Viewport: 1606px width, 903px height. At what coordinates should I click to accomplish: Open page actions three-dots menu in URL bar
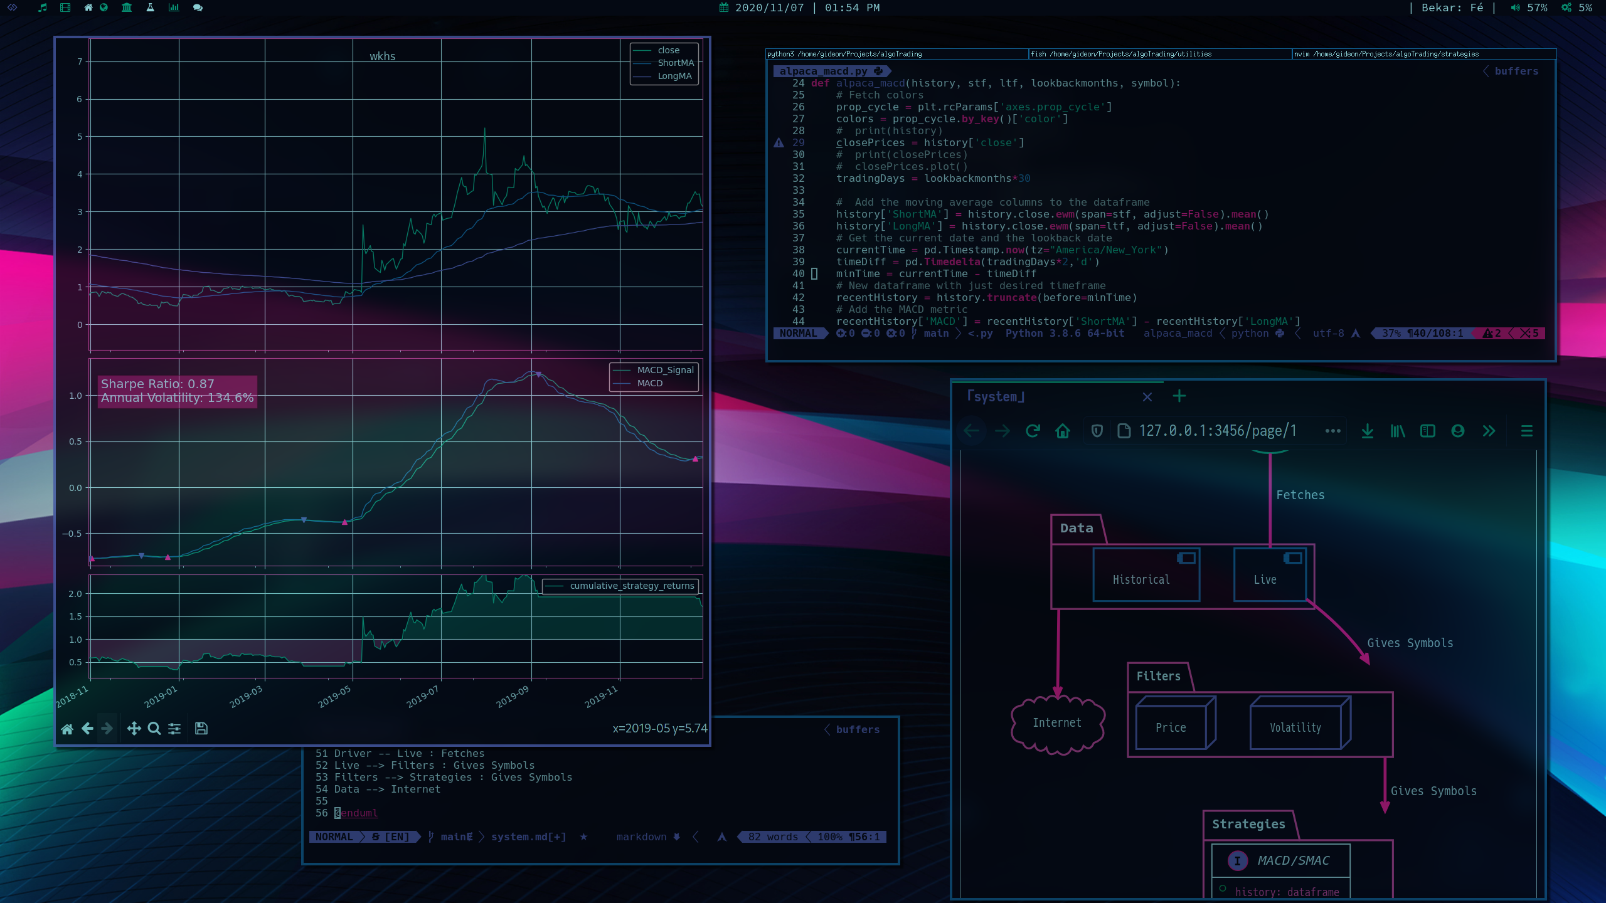point(1333,431)
